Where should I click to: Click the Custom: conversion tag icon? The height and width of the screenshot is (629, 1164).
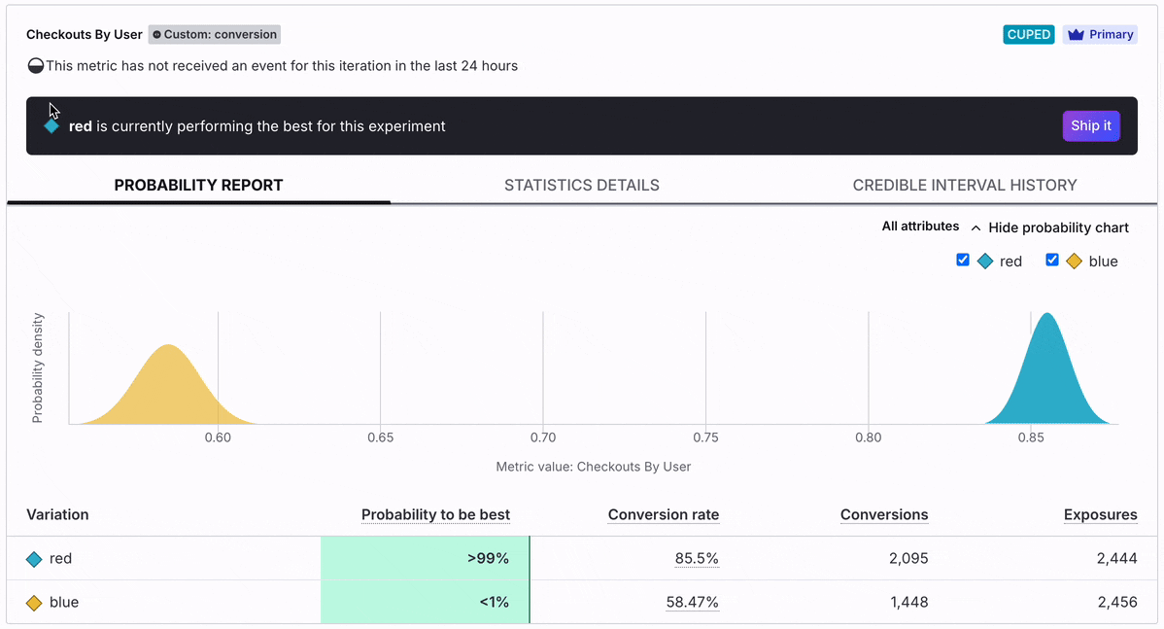156,35
